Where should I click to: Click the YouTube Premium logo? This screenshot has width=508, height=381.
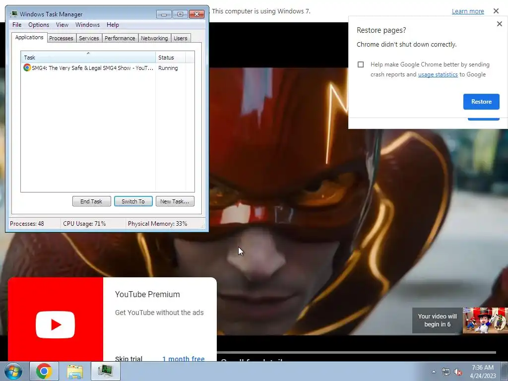click(x=56, y=324)
